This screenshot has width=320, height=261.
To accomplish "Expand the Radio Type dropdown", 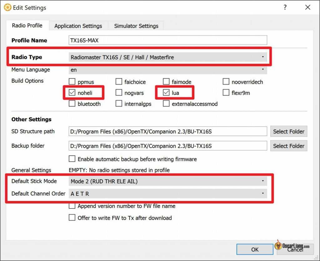I will click(168, 57).
